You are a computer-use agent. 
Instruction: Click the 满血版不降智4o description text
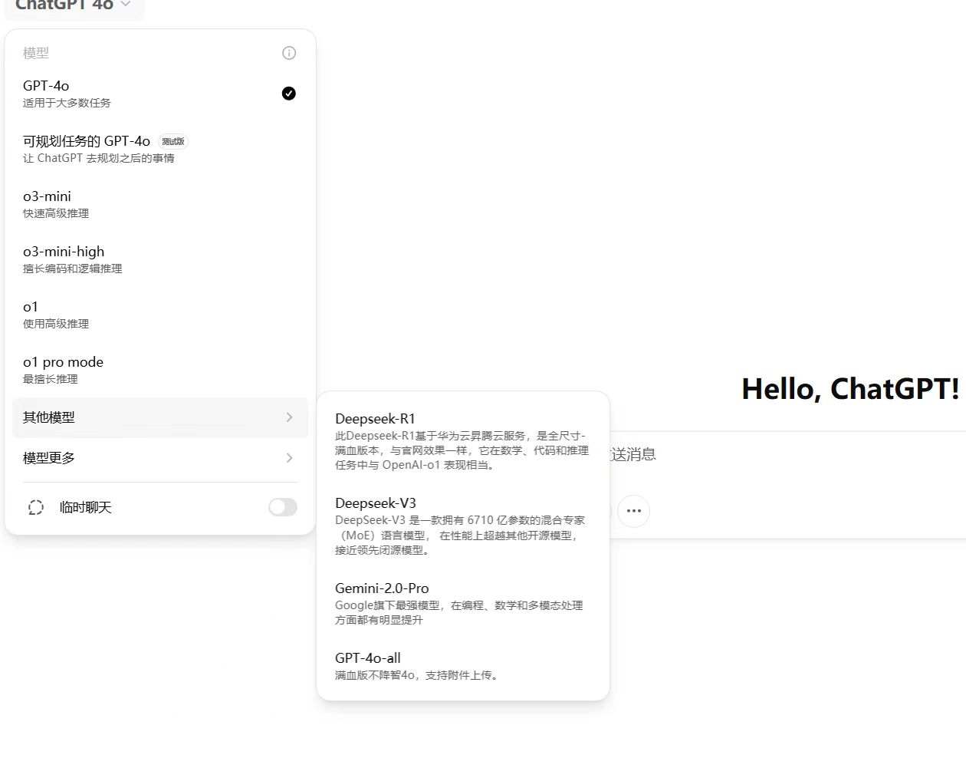point(418,675)
